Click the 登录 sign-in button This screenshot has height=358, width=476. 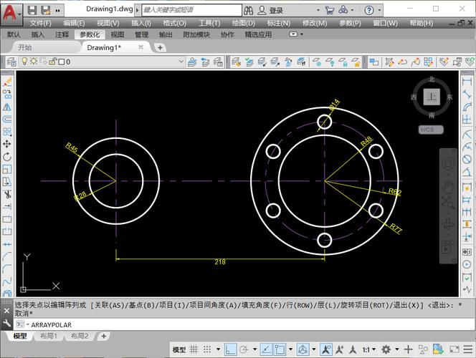click(x=276, y=11)
